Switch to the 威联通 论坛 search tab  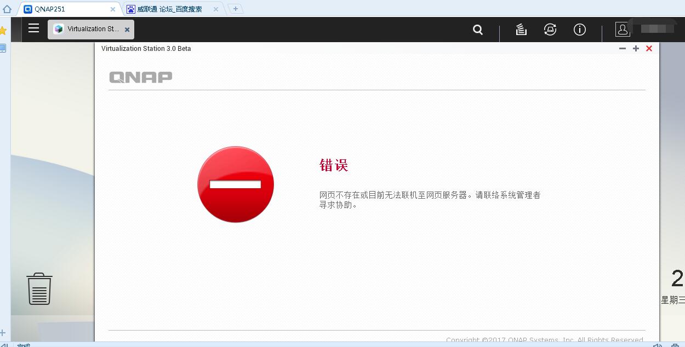tap(173, 9)
